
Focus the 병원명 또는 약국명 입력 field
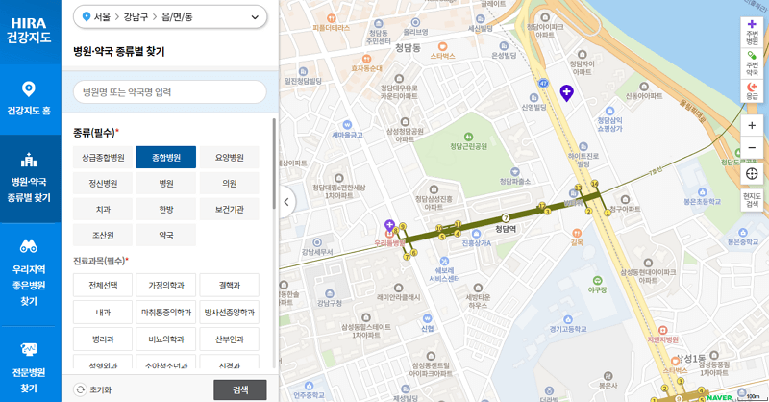tap(170, 91)
